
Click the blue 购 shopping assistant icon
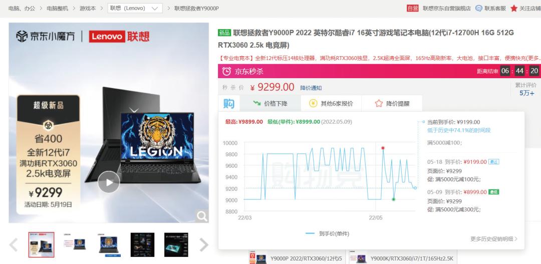click(x=229, y=103)
